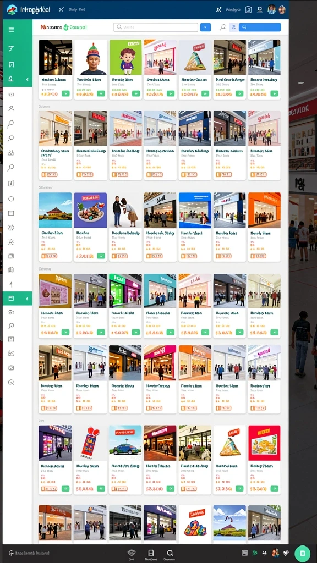317x563 pixels.
Task: Click the X icon beside the app logo
Action: (61, 10)
